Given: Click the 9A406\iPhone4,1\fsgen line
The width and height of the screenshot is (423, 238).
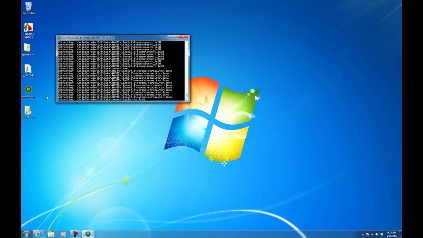Looking at the screenshot, I should 111,66.
